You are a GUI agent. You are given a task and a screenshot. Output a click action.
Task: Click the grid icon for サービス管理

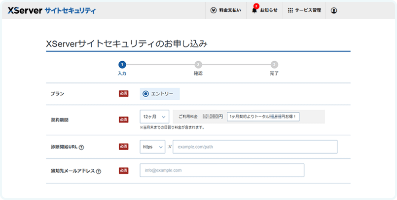[x=290, y=10]
